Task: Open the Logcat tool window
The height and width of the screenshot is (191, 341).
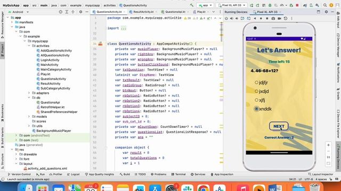Action: pyautogui.click(x=74, y=175)
